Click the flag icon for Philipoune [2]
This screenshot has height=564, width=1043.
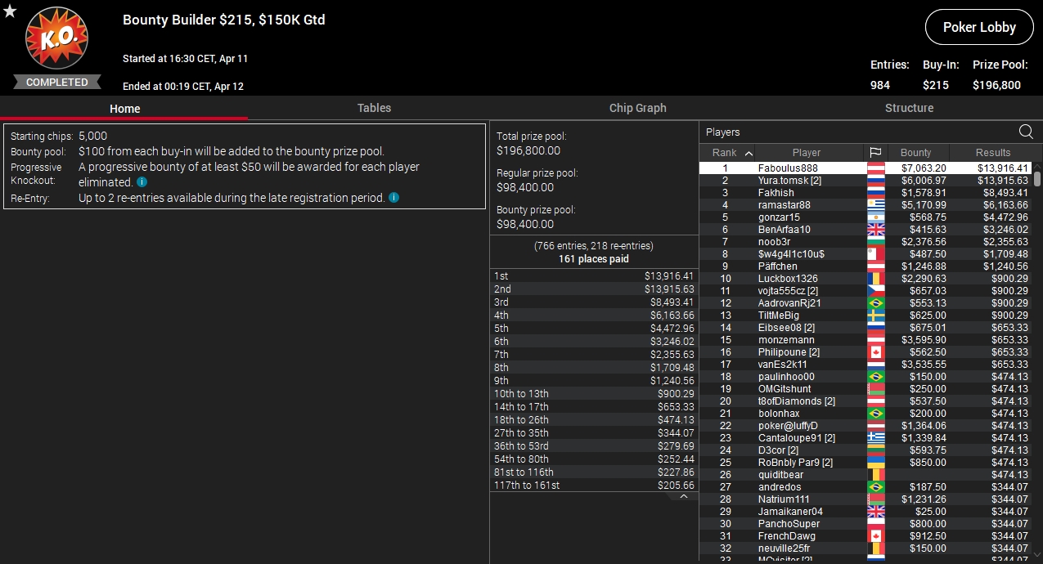click(x=875, y=352)
